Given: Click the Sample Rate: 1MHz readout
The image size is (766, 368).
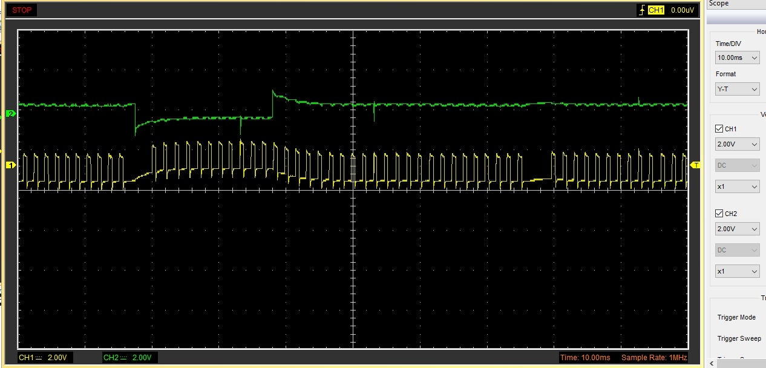Looking at the screenshot, I should [x=654, y=358].
